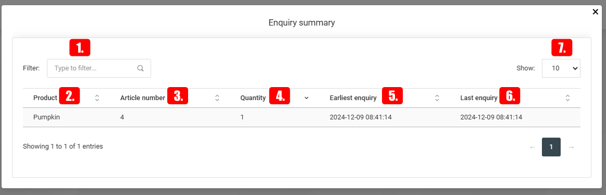Sort by Product column arrows
The height and width of the screenshot is (195, 606).
pos(97,98)
